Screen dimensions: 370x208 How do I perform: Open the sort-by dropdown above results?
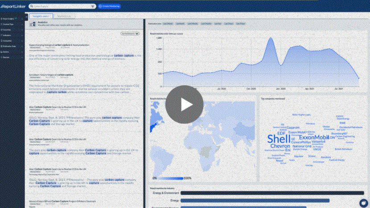(x=131, y=33)
